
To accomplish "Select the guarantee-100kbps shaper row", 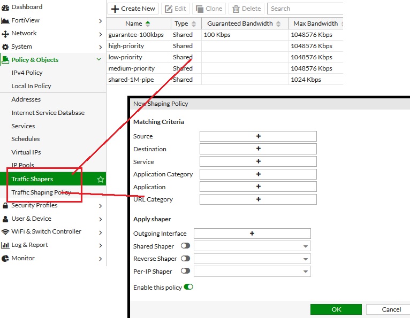I will [x=225, y=35].
